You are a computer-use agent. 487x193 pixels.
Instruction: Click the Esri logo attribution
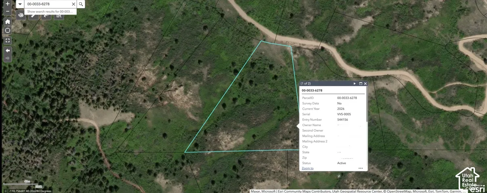477,189
